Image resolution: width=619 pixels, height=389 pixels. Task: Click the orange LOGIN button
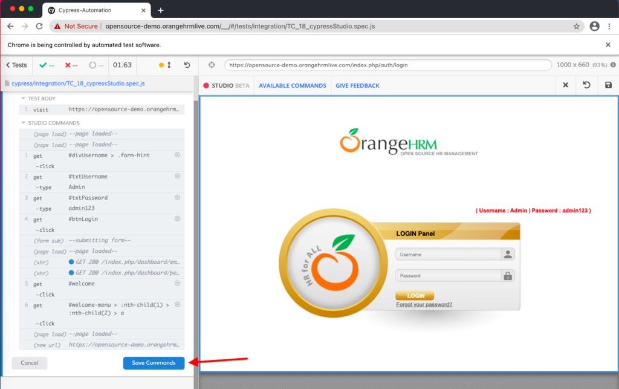(415, 296)
